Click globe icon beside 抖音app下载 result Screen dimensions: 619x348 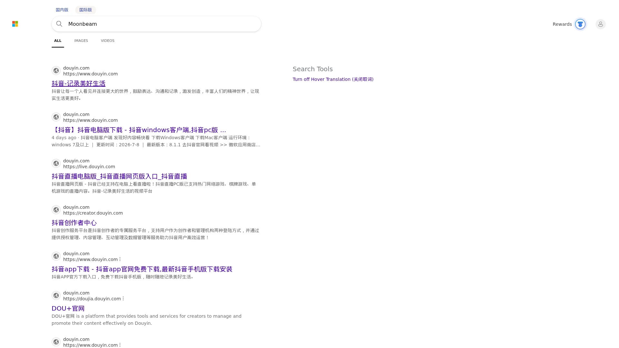[x=56, y=256]
